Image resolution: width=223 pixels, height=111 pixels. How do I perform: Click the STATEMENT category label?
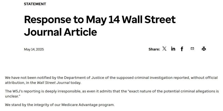35,4
